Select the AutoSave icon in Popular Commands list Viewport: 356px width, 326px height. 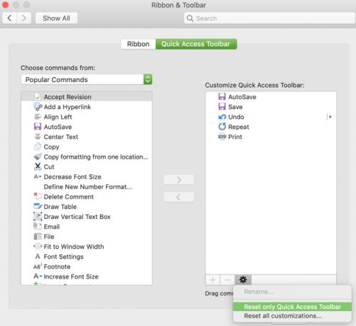pyautogui.click(x=38, y=127)
